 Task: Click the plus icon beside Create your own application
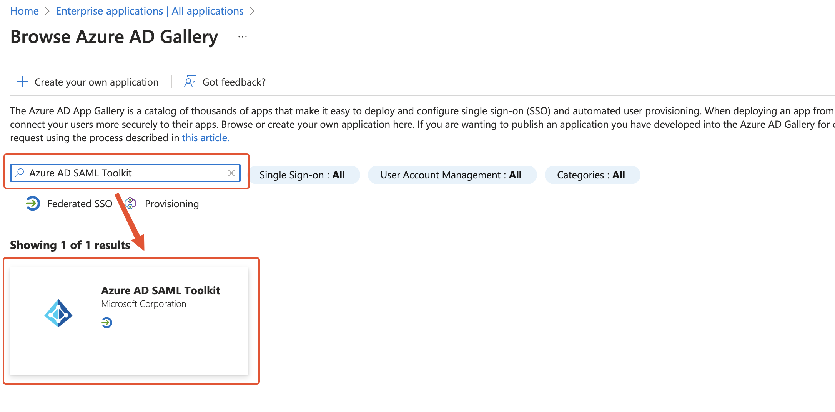pyautogui.click(x=22, y=81)
